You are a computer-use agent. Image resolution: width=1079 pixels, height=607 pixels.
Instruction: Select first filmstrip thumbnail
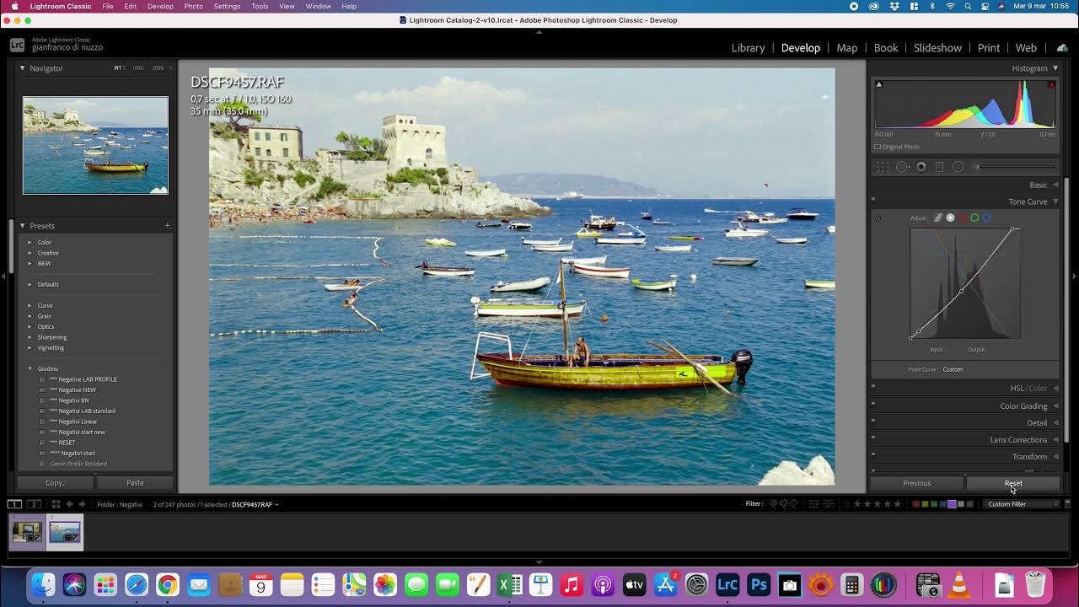coord(27,532)
